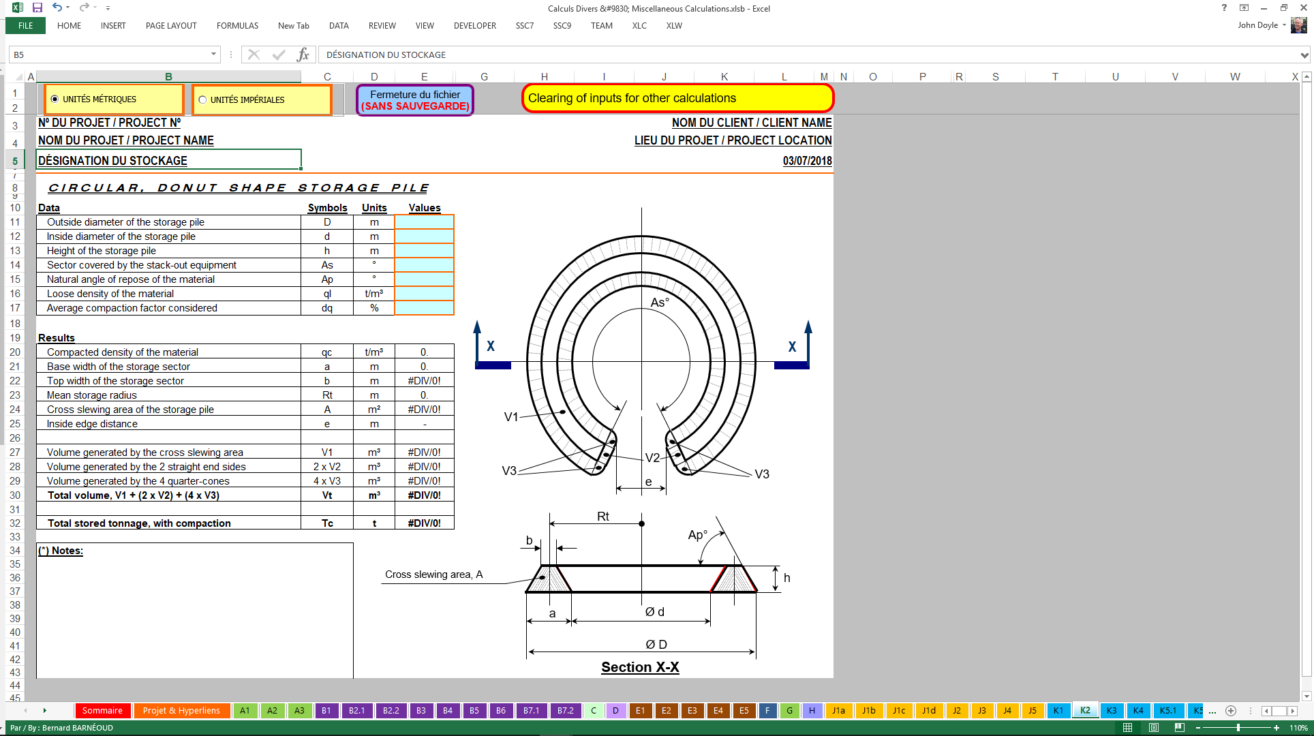Switch to the E5 sheet tab
The image size is (1314, 736).
point(744,711)
